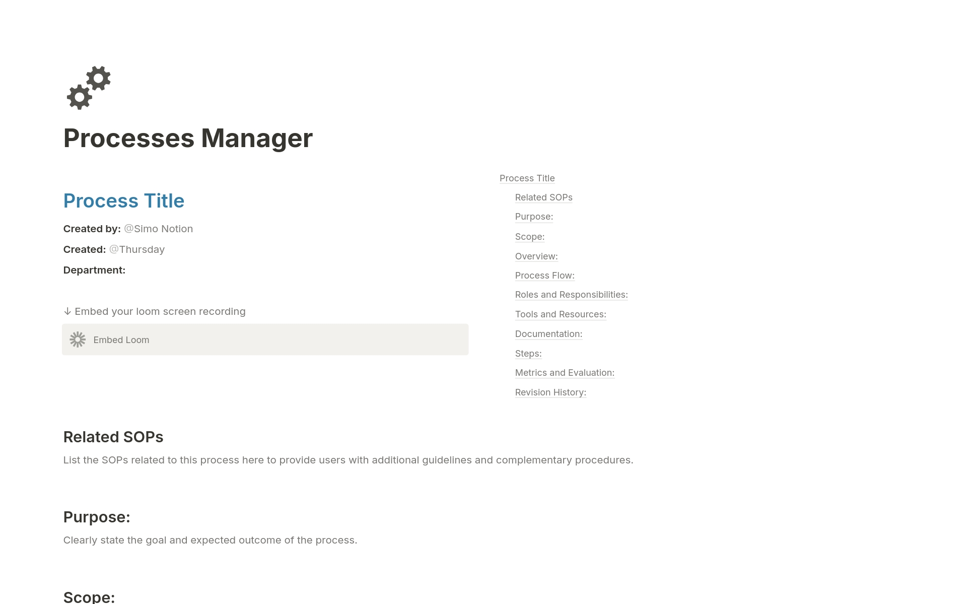Click Overview in the table of contents
Image resolution: width=967 pixels, height=604 pixels.
point(536,256)
